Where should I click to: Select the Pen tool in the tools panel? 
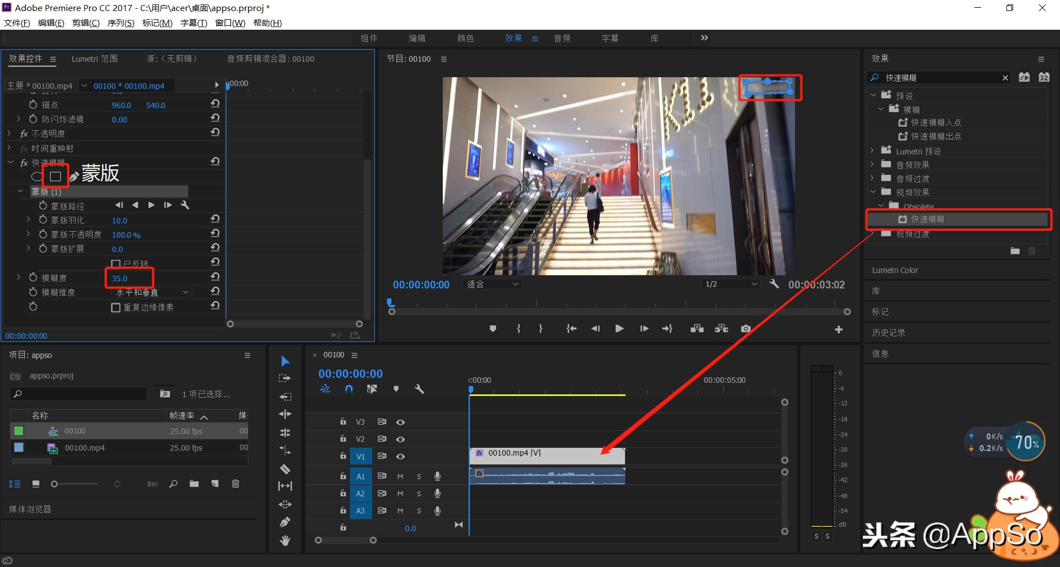pos(285,522)
